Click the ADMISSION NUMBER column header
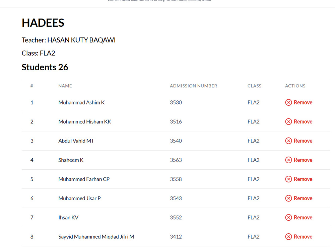Viewport: 335px width, 251px height. click(193, 86)
